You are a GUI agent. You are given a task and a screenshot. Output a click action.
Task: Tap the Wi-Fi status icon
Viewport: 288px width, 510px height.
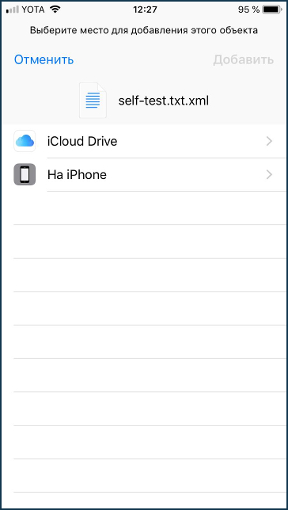coord(55,10)
